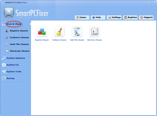Viewport: 157px width, 116px height.
Task: Click the Evidence Cleaner label under the broom icon
Action: click(60, 40)
